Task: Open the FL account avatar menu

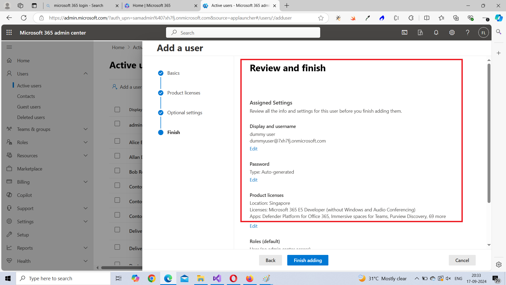Action: tap(483, 33)
